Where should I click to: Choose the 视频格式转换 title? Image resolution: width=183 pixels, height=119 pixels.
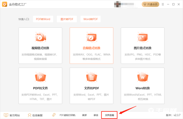pyautogui.click(x=40, y=48)
